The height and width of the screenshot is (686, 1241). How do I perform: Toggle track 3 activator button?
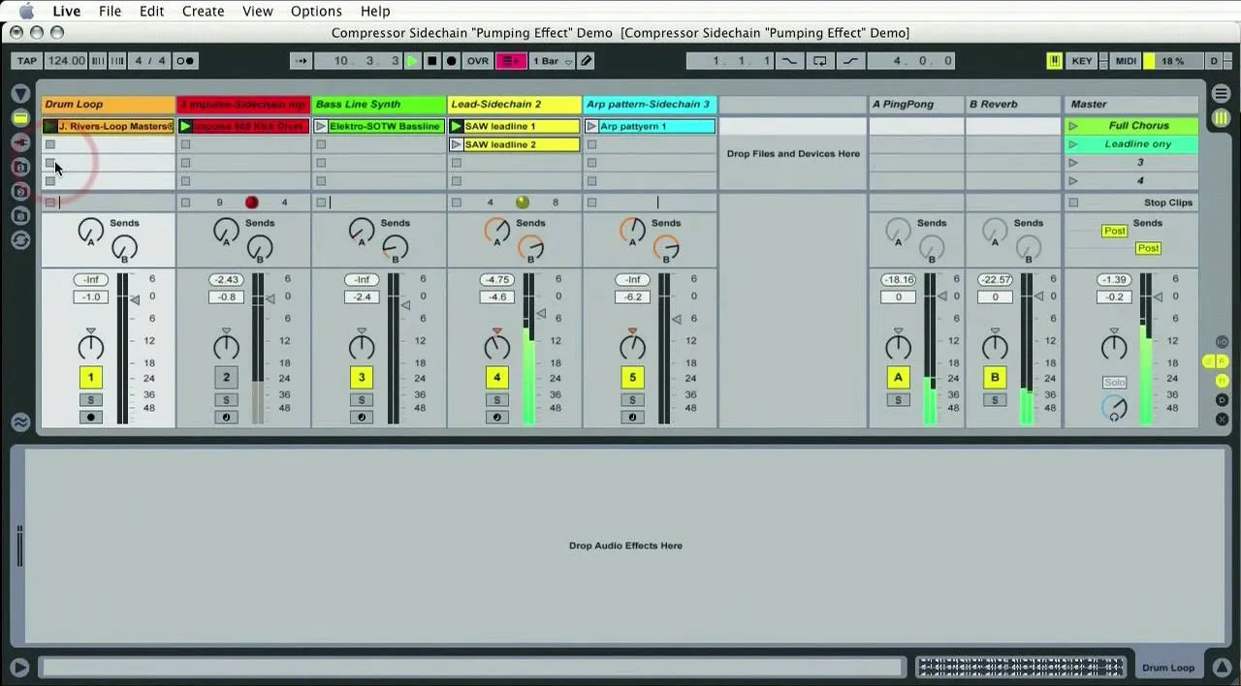click(x=362, y=378)
